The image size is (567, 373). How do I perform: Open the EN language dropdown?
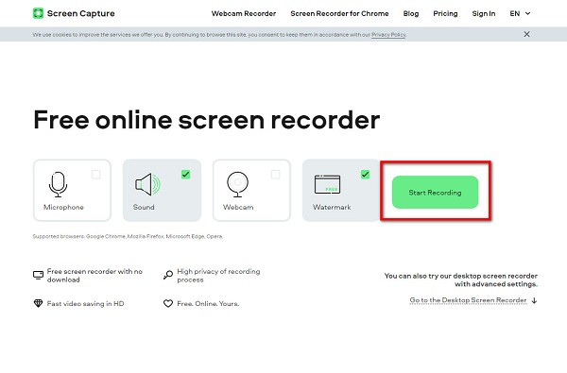point(520,14)
